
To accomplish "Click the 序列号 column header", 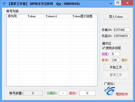I will point(13,16).
